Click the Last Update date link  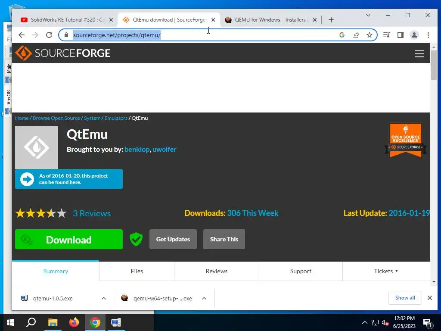point(409,213)
